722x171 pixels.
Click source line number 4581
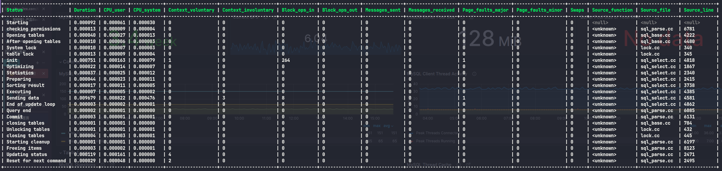click(689, 98)
